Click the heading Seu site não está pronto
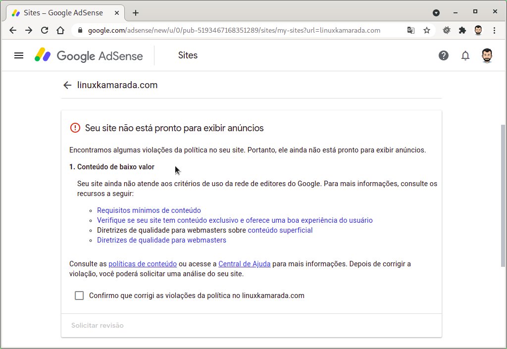Image resolution: width=507 pixels, height=349 pixels. click(174, 128)
